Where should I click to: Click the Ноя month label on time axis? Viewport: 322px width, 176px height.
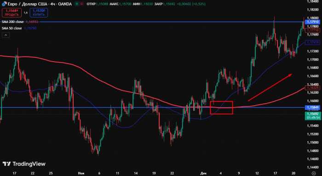(x=81, y=173)
